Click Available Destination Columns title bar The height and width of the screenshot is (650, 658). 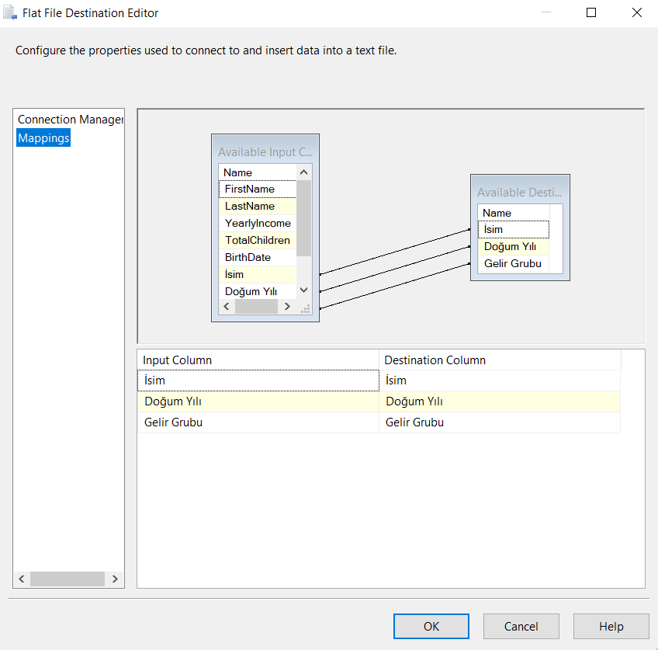point(520,193)
